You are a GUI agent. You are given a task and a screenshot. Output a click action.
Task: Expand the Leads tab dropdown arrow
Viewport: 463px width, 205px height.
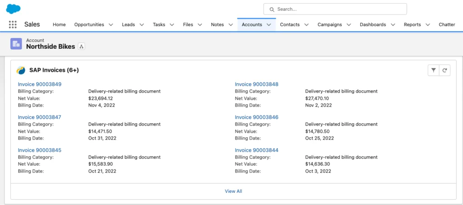(x=142, y=25)
